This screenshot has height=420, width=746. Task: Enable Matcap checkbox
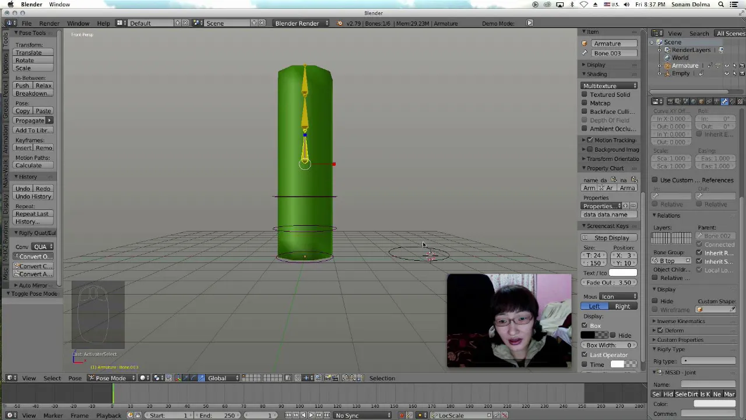(585, 103)
